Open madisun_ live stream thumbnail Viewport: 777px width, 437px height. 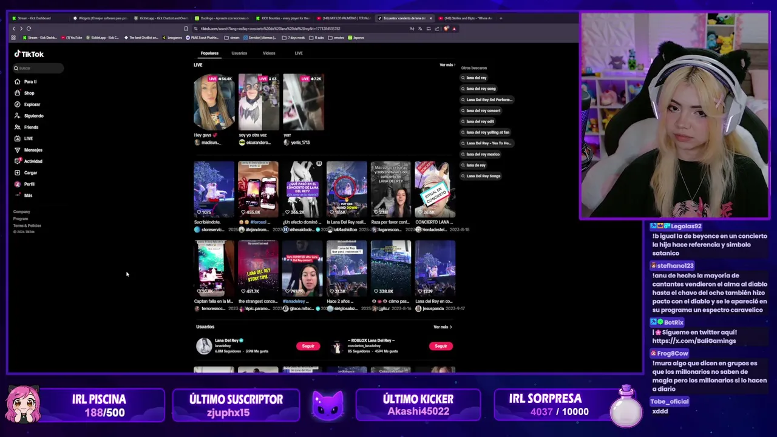click(x=214, y=103)
